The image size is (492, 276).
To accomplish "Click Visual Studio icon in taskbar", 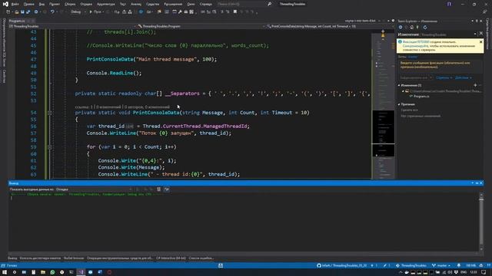I will (81, 272).
